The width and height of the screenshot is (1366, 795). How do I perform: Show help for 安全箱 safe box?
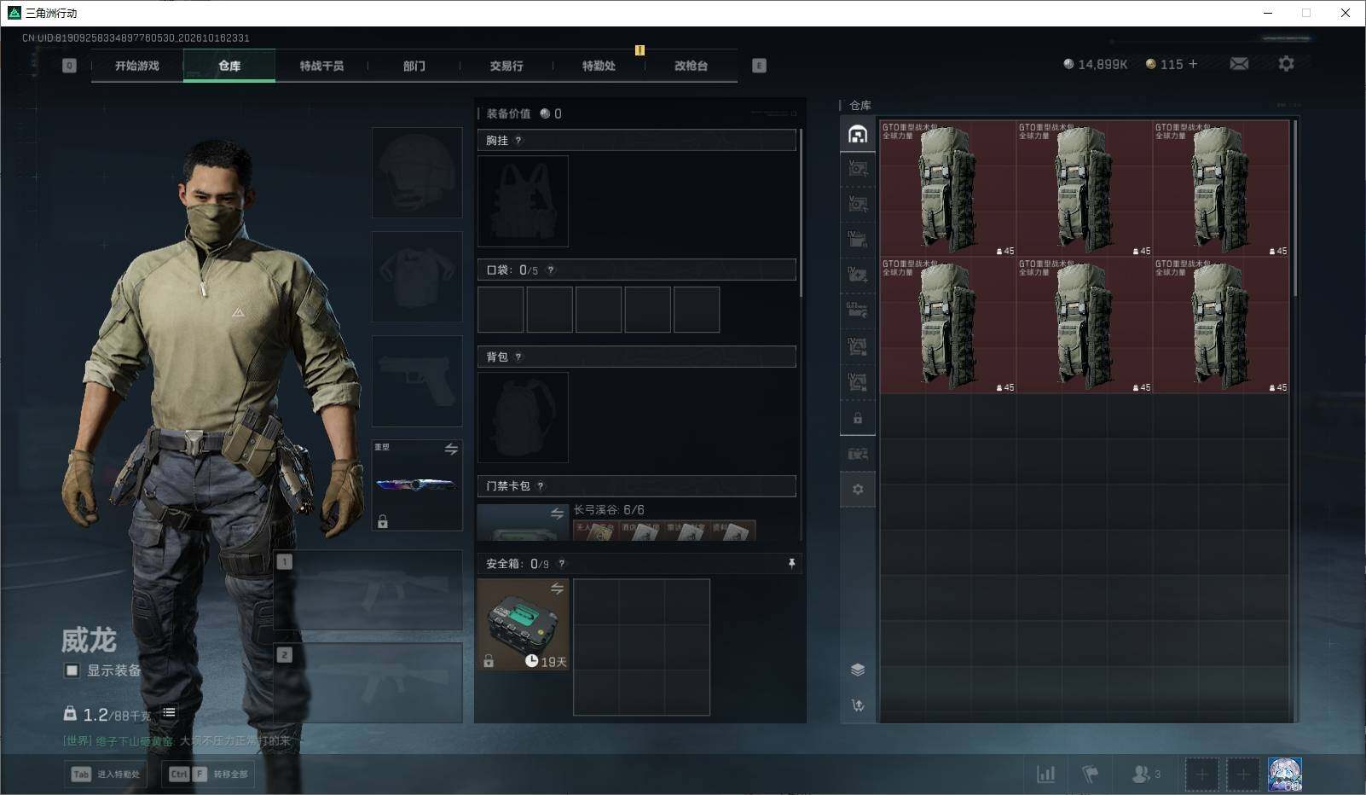561,564
